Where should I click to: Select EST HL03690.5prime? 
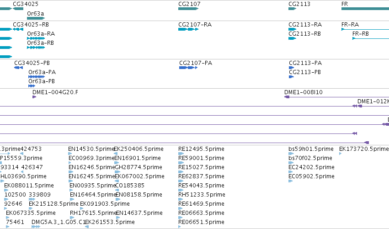[24, 176]
